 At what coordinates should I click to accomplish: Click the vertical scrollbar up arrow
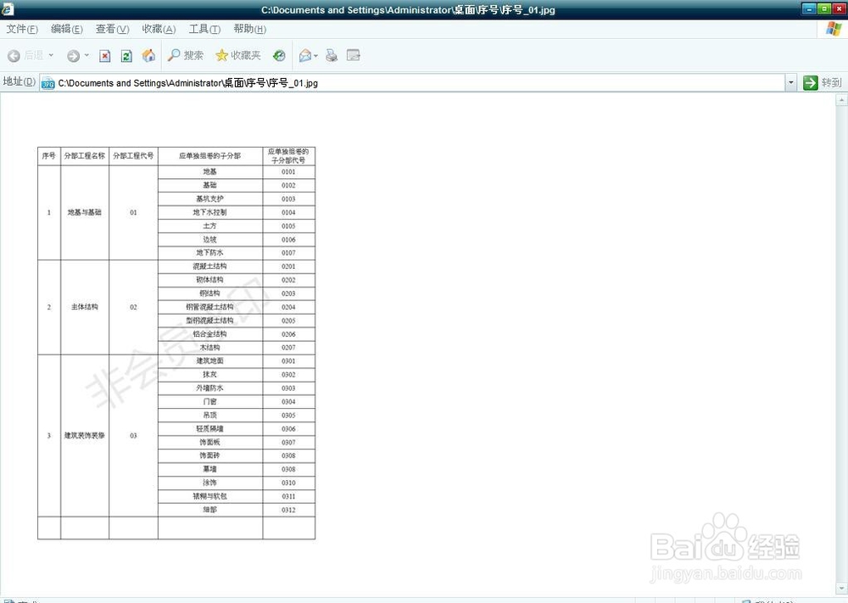(841, 100)
